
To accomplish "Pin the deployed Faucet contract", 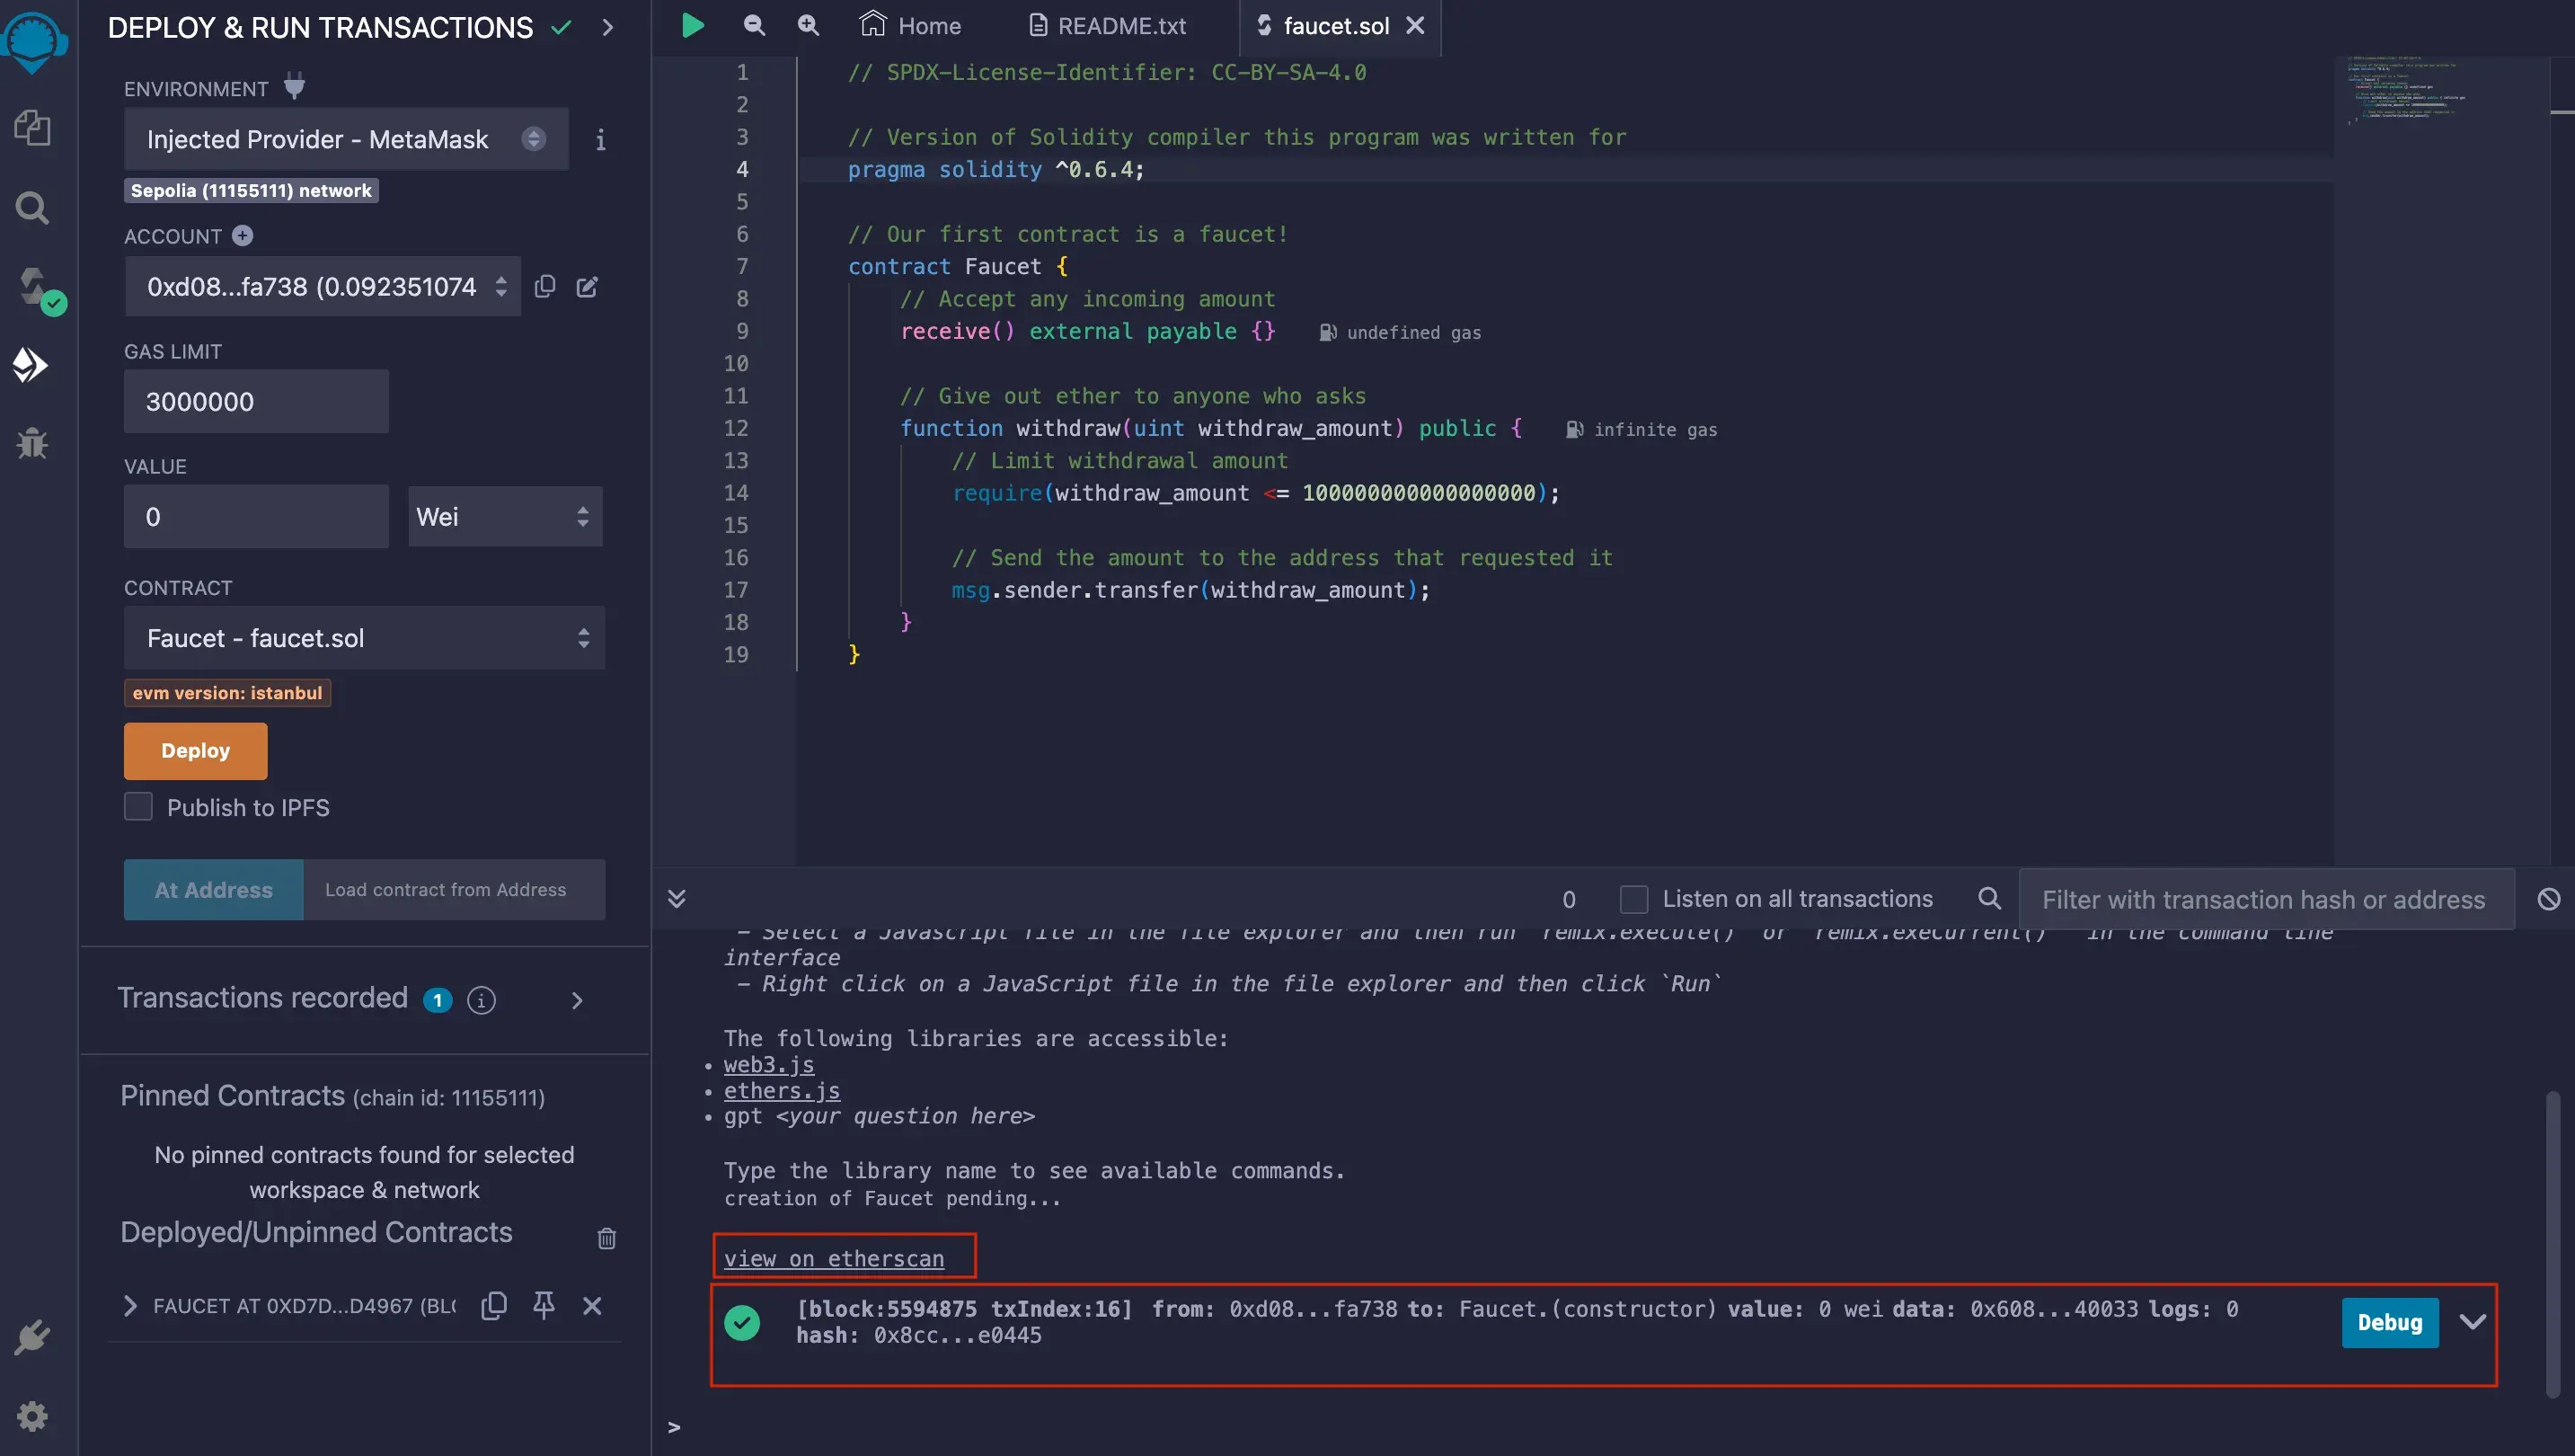I will coord(544,1305).
